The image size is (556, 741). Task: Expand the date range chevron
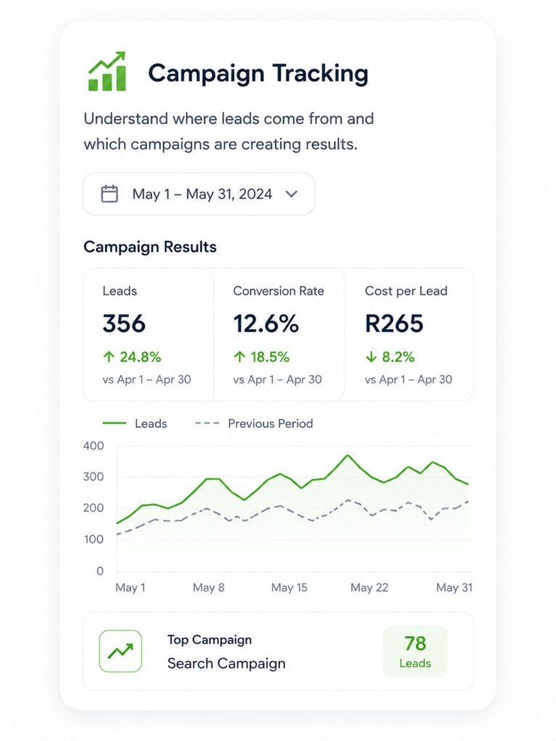click(x=292, y=194)
